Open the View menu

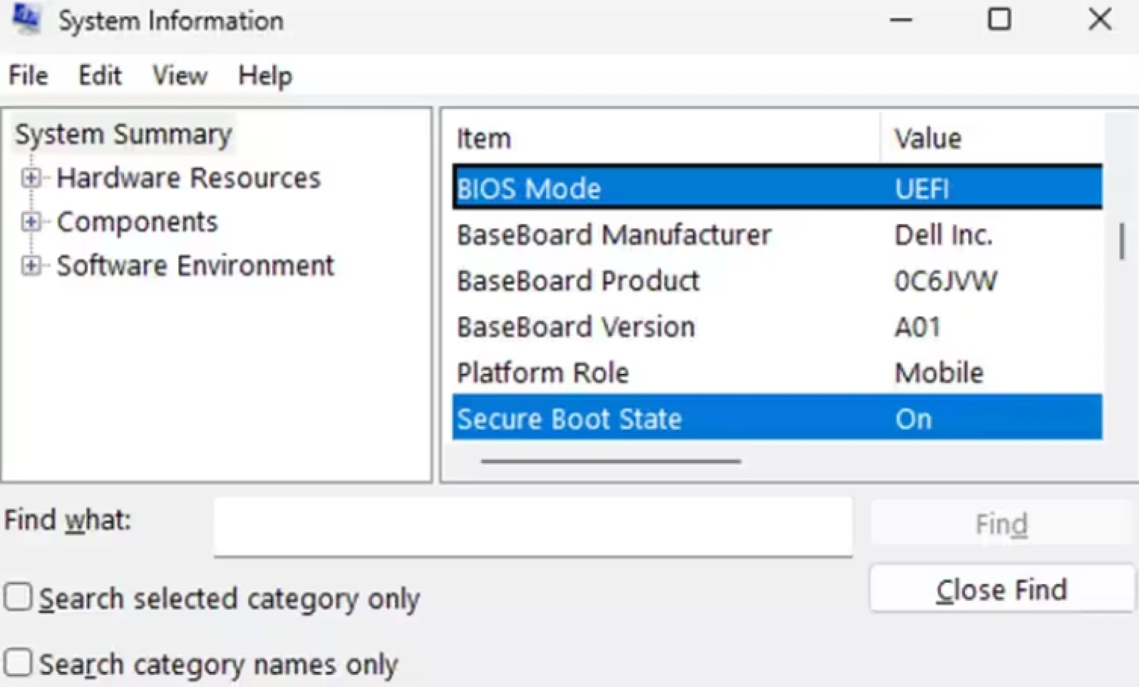tap(179, 75)
